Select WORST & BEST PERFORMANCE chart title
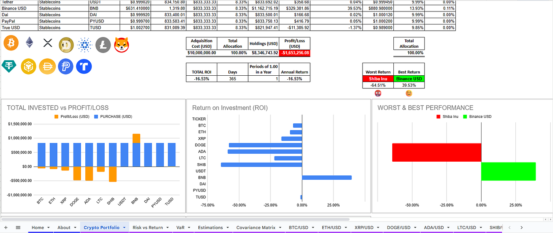Viewport: 553px width, 233px height. click(425, 108)
